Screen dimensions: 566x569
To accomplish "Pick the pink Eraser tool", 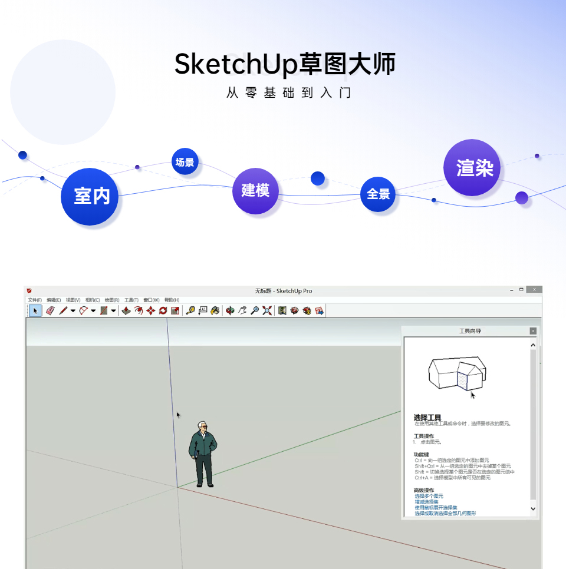I will [x=50, y=310].
